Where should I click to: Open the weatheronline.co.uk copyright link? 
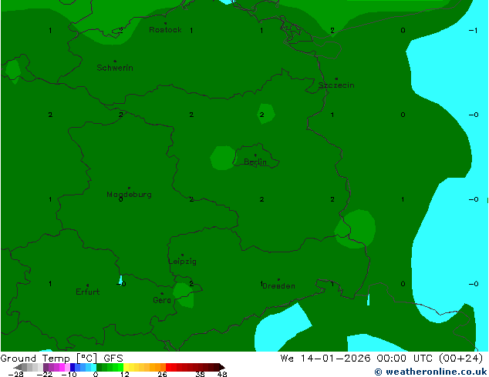tap(430, 372)
